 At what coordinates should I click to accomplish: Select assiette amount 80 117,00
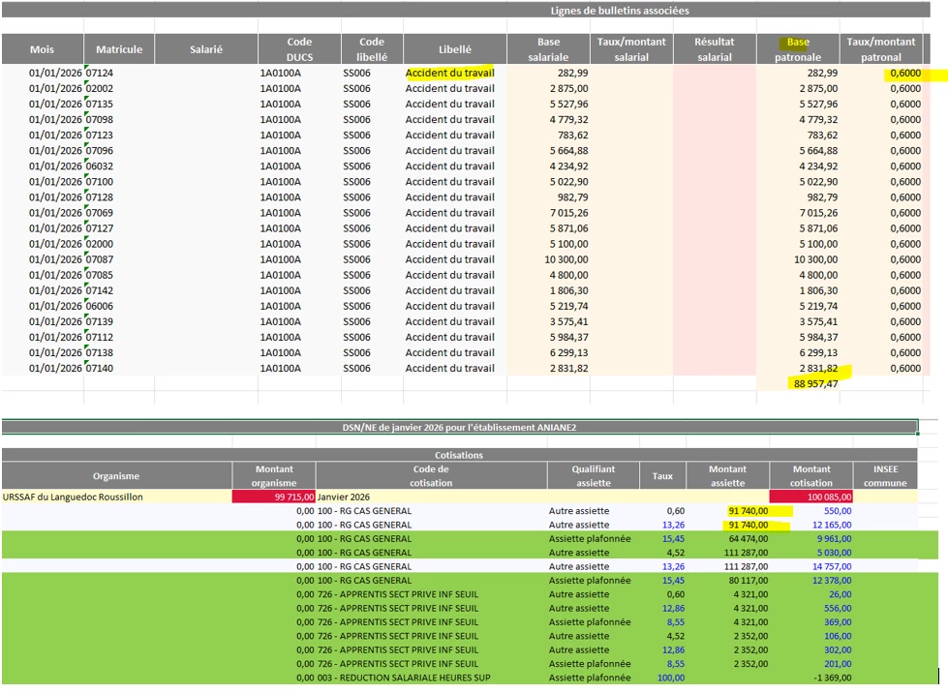(x=749, y=581)
